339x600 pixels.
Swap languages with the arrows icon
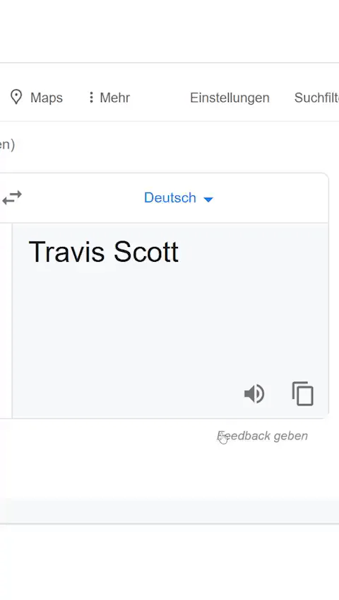point(12,198)
